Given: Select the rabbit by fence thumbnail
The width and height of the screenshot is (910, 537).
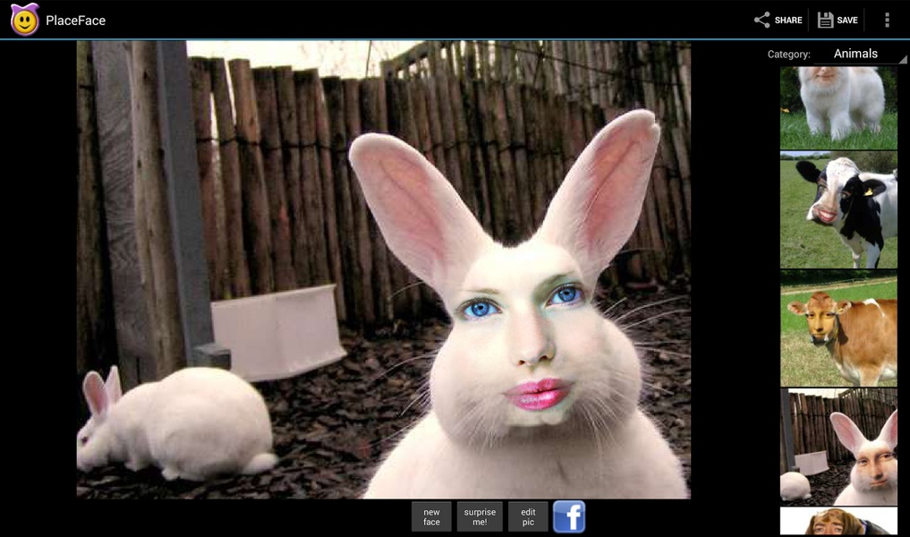Looking at the screenshot, I should click(x=838, y=447).
